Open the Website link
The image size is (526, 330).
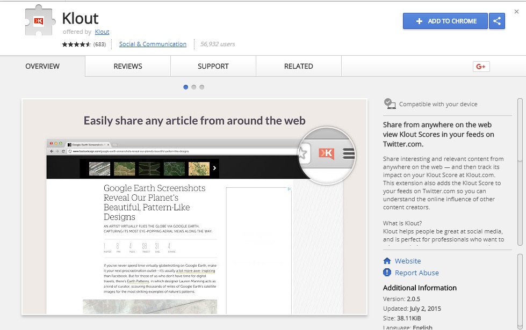[408, 261]
